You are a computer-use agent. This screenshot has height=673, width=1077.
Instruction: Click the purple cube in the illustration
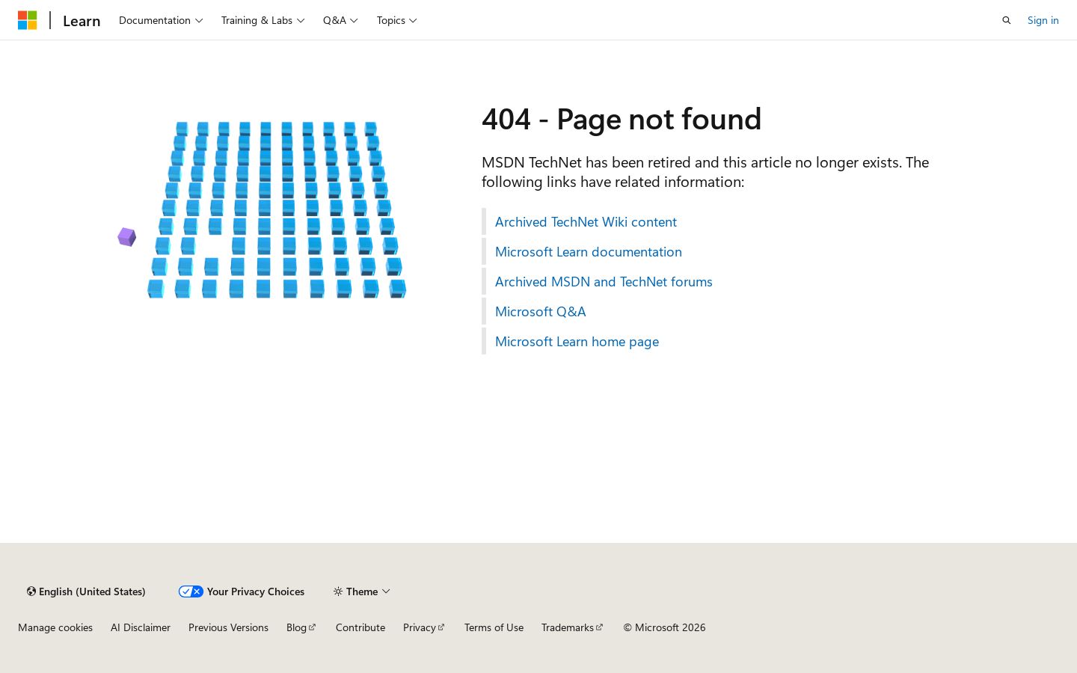127,237
